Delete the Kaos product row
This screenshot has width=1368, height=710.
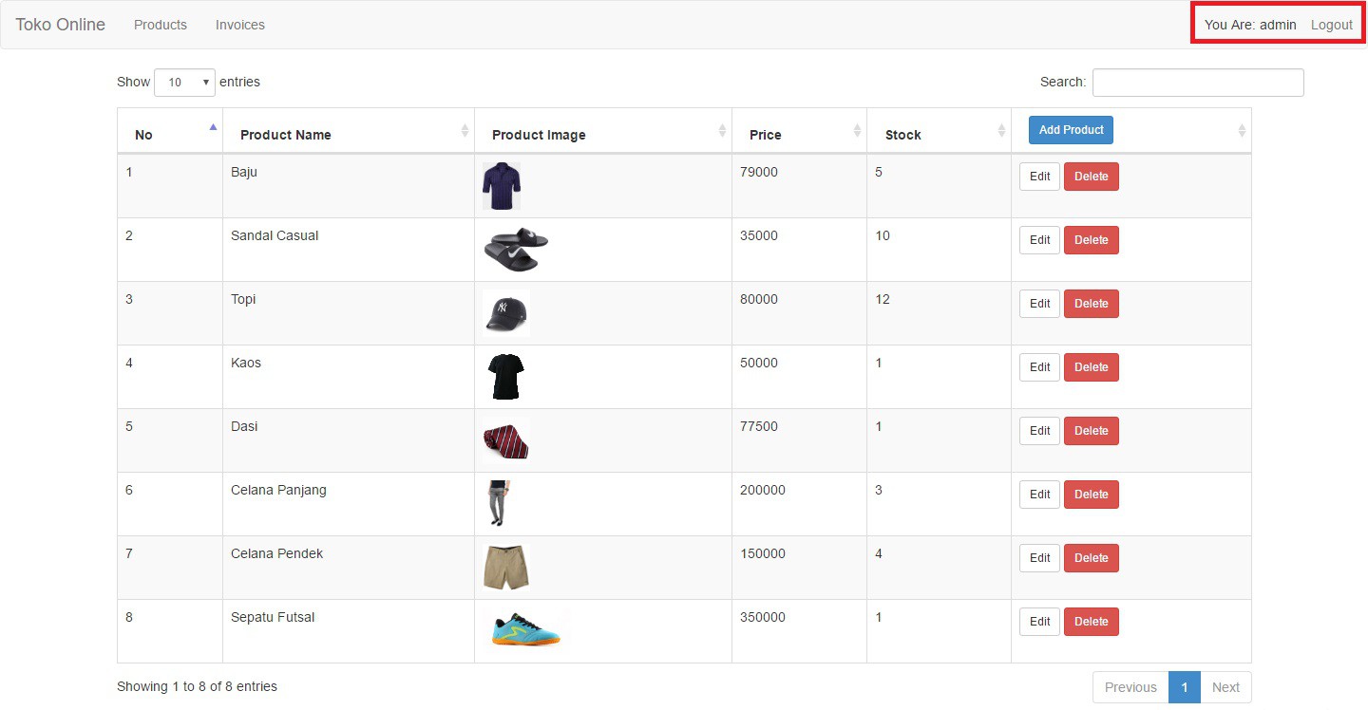1091,367
